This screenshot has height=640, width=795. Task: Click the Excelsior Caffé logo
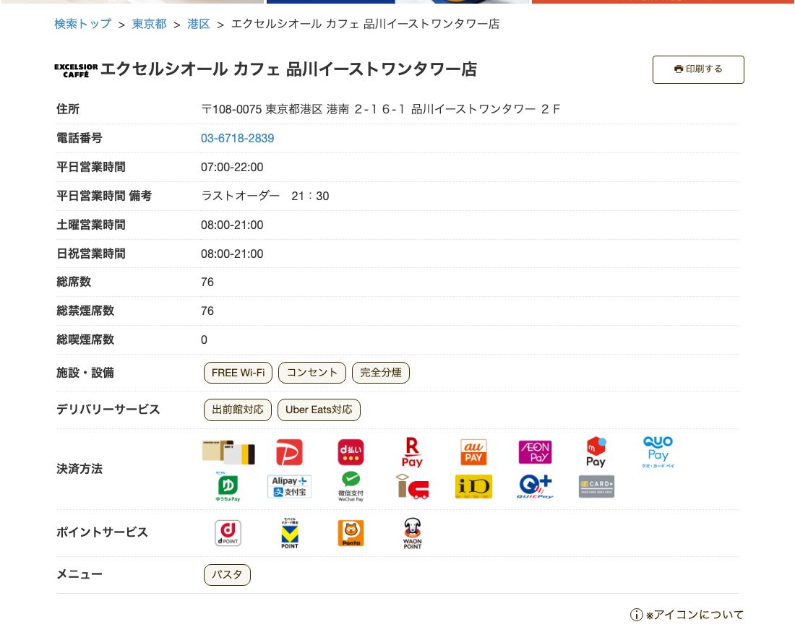(x=76, y=70)
